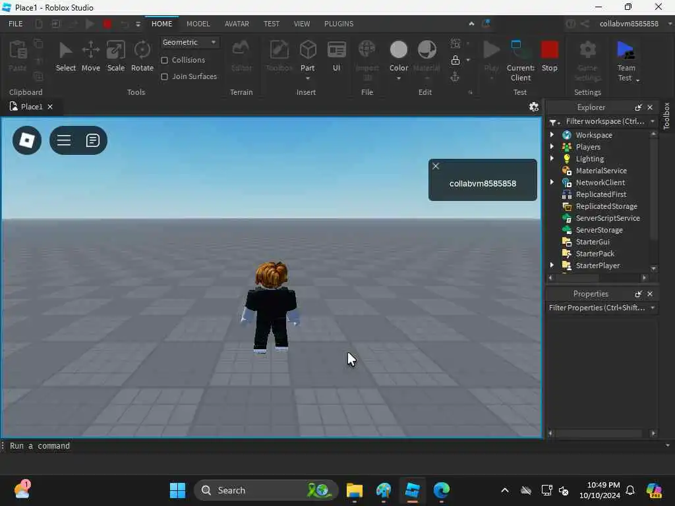Open the Team Test dropdown arrow
The image size is (675, 506).
tap(637, 80)
